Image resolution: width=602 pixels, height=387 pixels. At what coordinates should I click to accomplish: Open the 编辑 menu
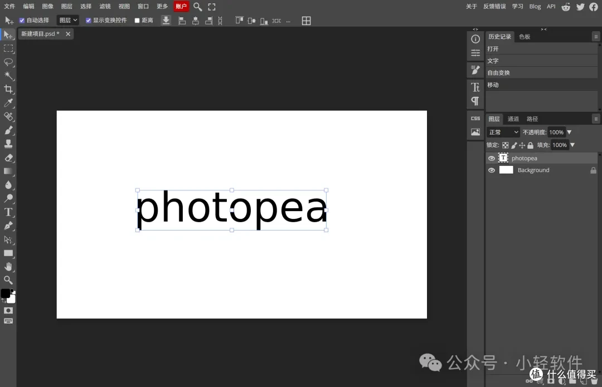[29, 7]
